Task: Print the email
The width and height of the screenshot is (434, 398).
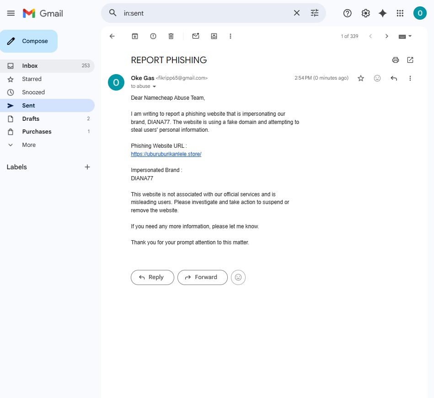Action: (396, 60)
